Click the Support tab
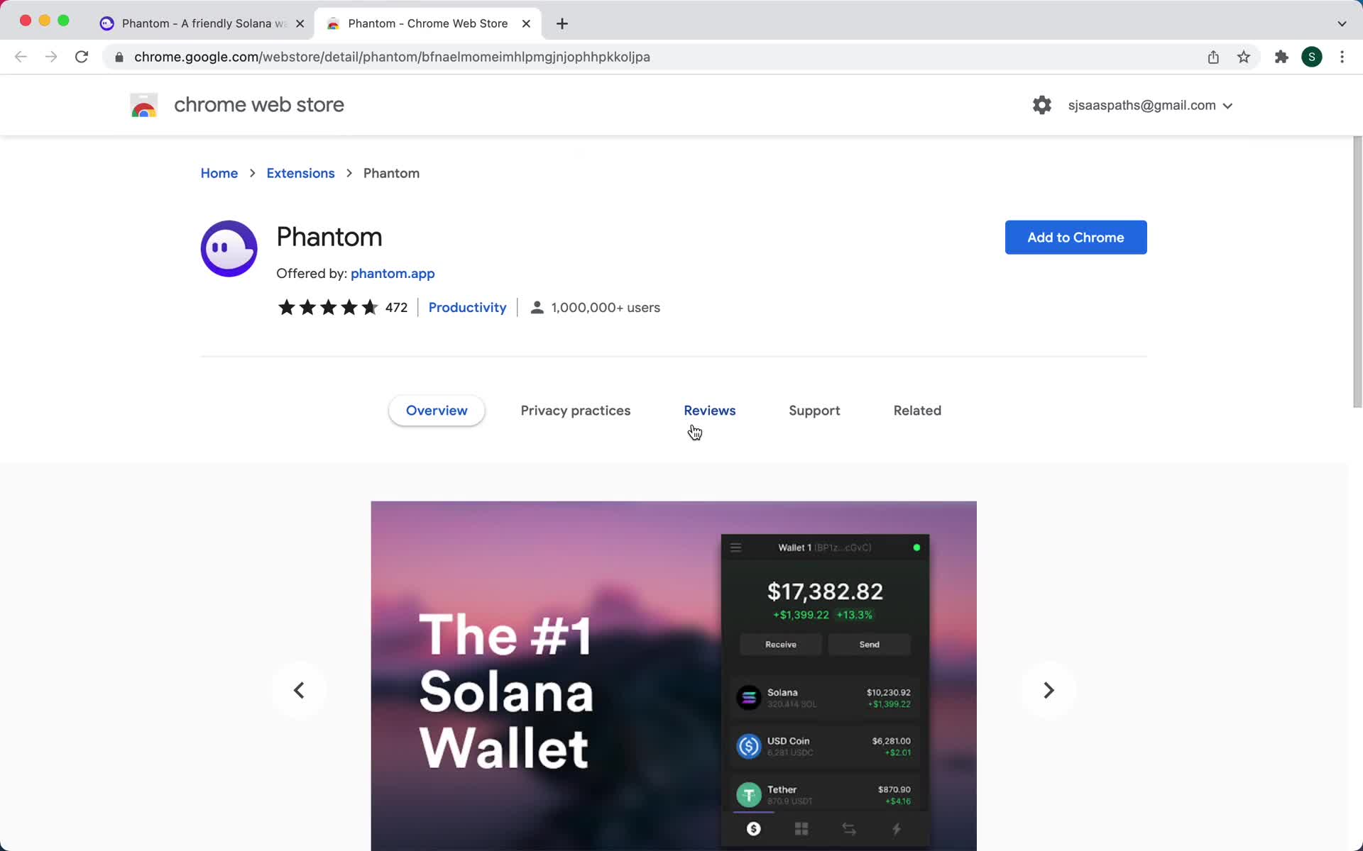 click(x=814, y=410)
